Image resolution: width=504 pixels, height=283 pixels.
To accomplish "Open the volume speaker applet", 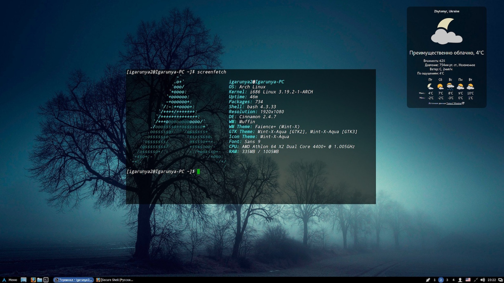I will pos(482,280).
